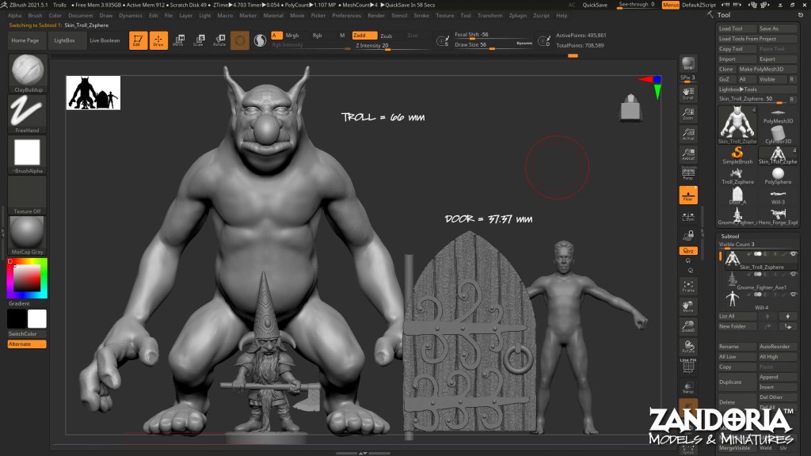Toggle the Menus button
The height and width of the screenshot is (456, 811).
coord(670,5)
